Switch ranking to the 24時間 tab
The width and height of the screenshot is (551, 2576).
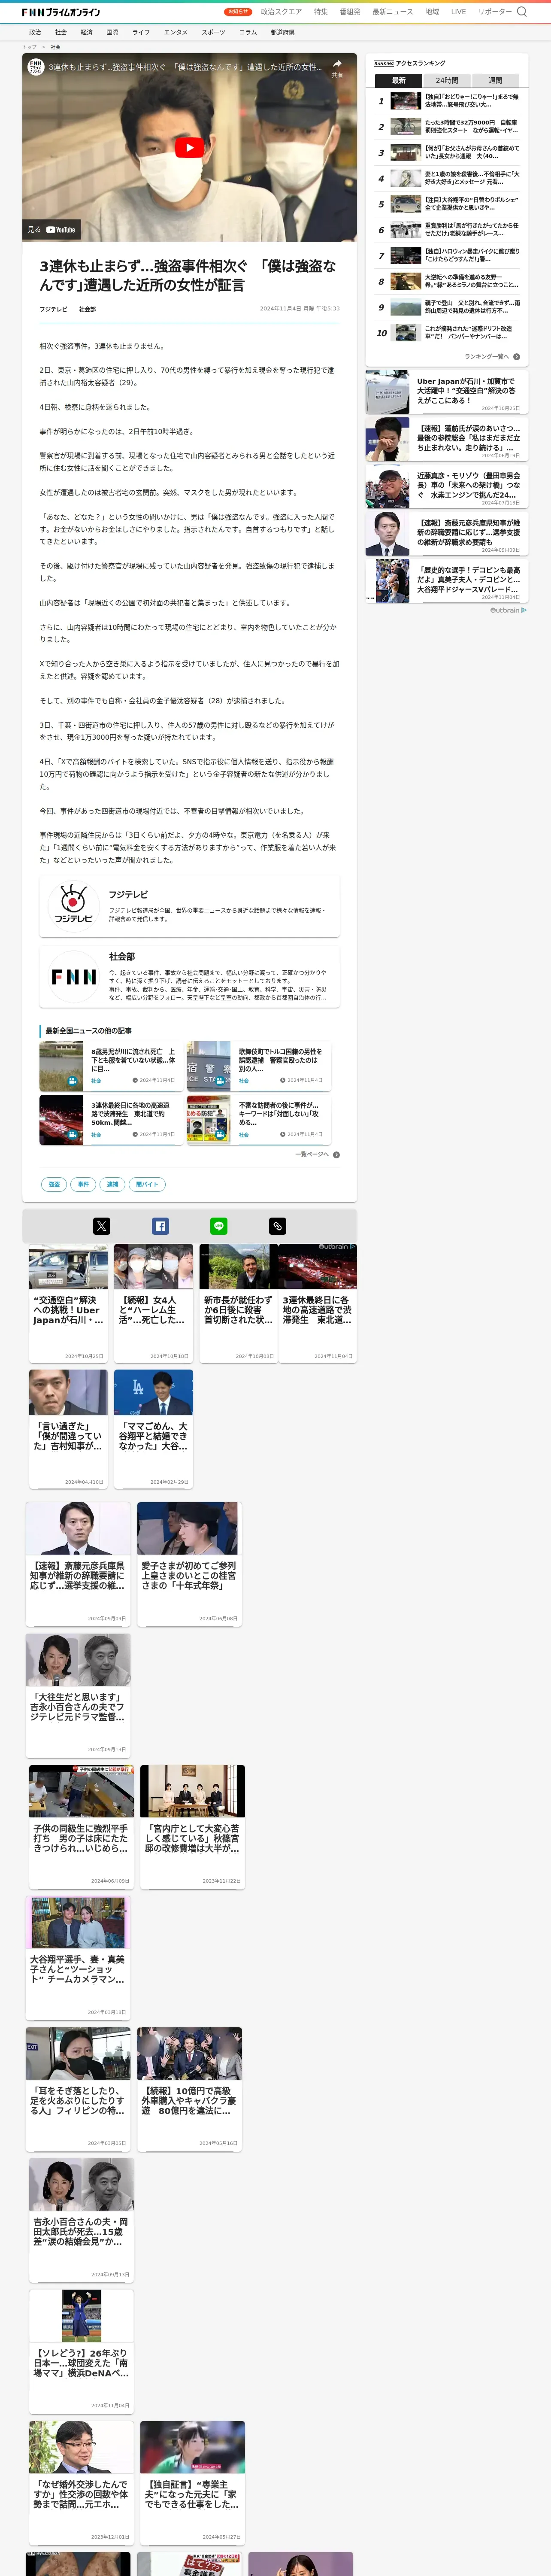tap(447, 80)
